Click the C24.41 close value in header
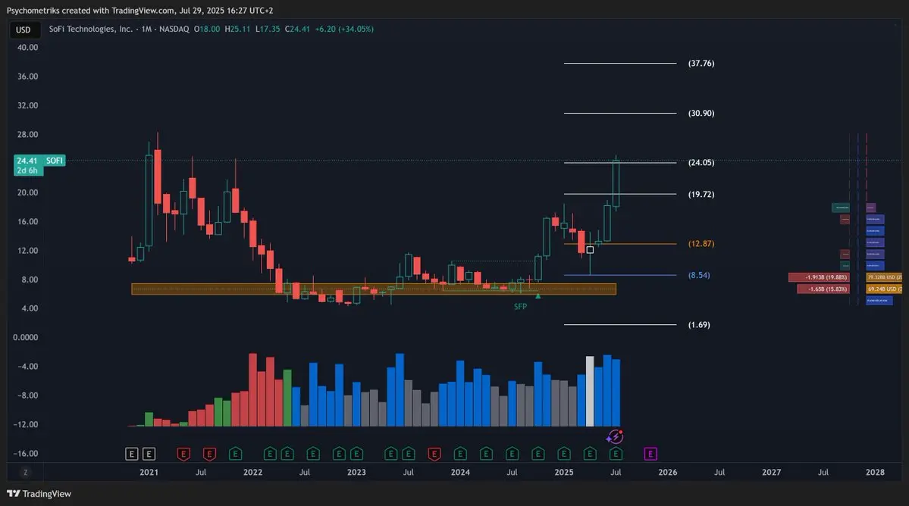909x506 pixels. point(297,29)
